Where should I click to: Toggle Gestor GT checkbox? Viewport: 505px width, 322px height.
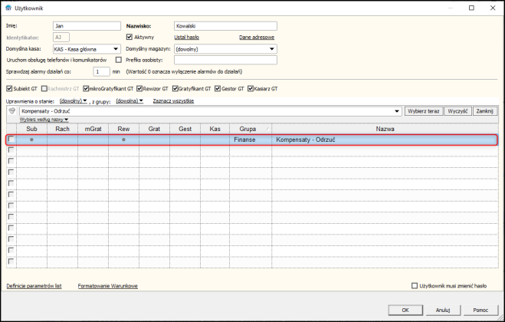[x=218, y=89]
